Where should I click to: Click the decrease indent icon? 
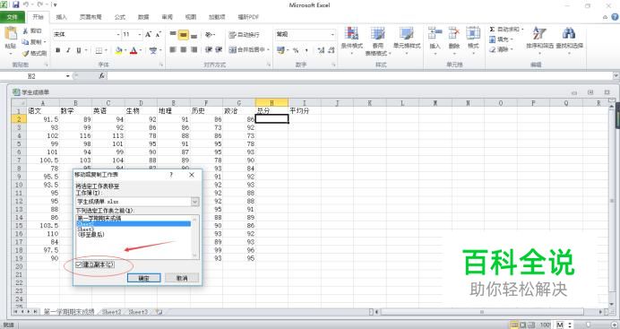pos(209,50)
